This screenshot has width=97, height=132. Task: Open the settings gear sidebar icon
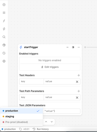4,61
